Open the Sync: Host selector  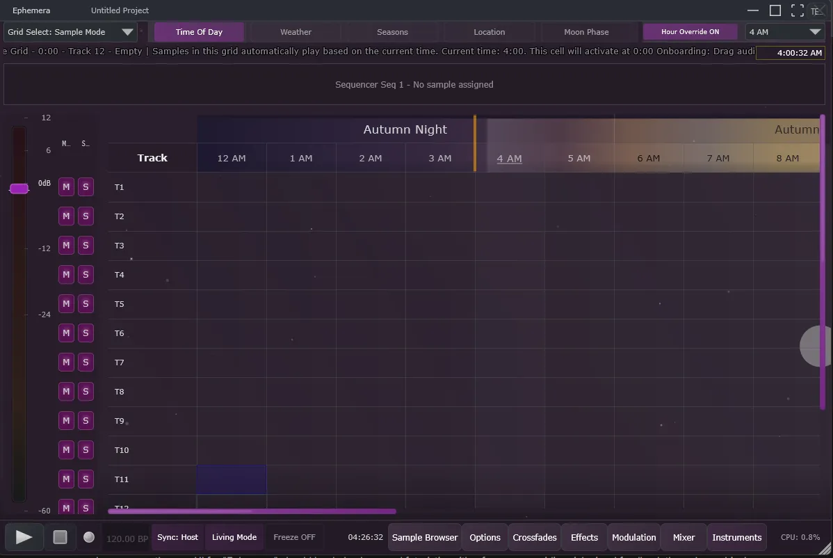(177, 537)
